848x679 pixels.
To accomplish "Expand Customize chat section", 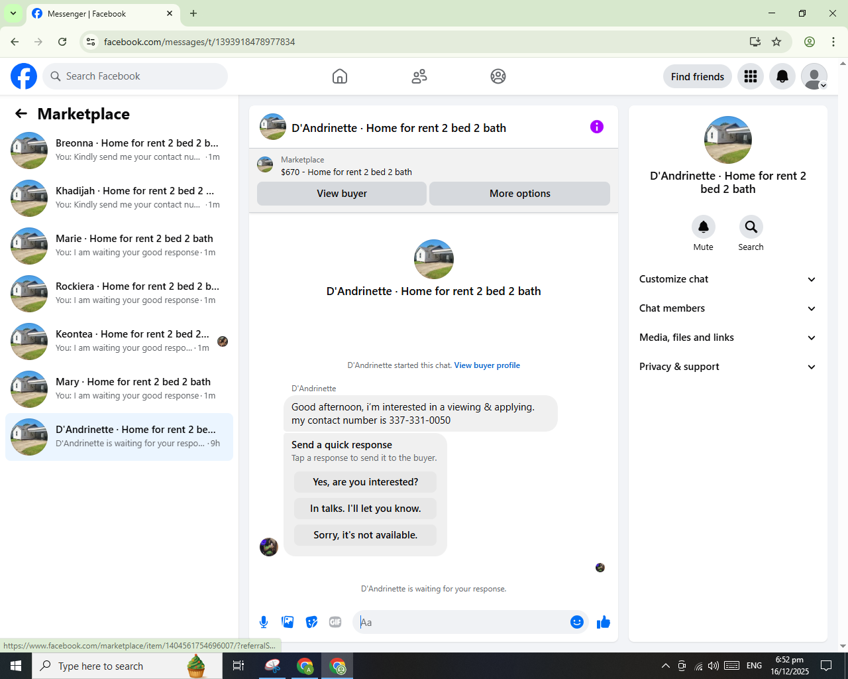I will click(727, 279).
